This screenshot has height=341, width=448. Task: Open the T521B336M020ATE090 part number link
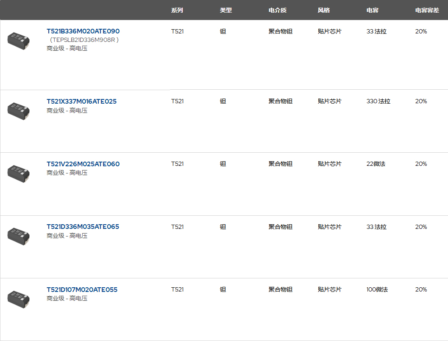pos(83,31)
